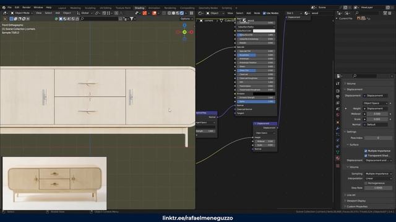The image size is (396, 222).
Task: Click the wood material name field
Action: click(321, 13)
